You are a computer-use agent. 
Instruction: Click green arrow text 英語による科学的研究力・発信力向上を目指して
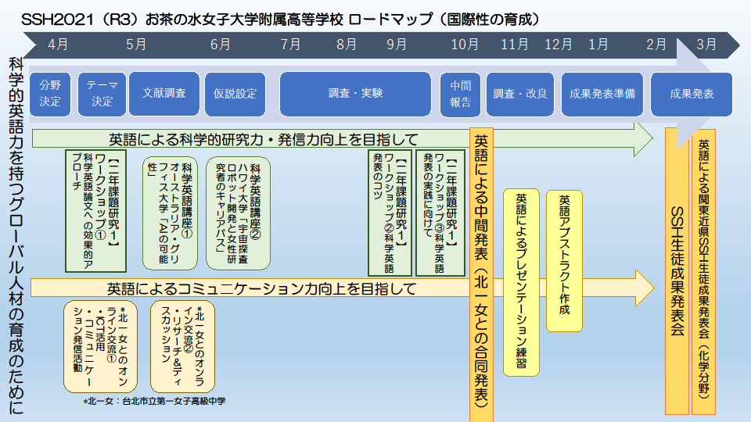pos(264,140)
